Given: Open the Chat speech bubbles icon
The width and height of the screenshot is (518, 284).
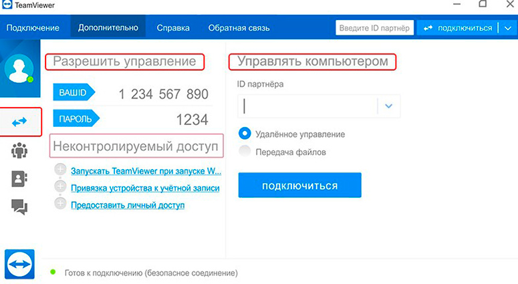Looking at the screenshot, I should pyautogui.click(x=19, y=207).
